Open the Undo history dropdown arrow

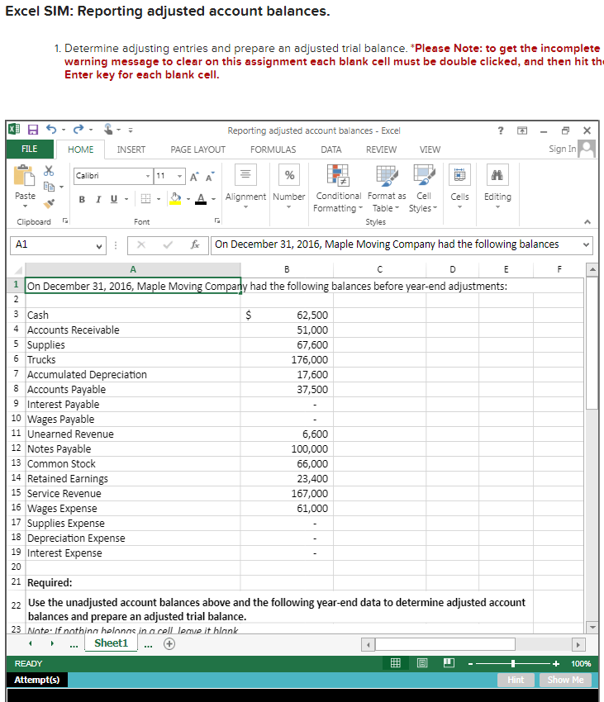click(63, 130)
